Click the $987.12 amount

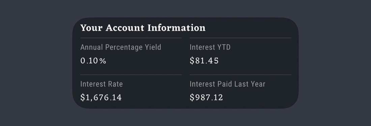pyautogui.click(x=206, y=98)
